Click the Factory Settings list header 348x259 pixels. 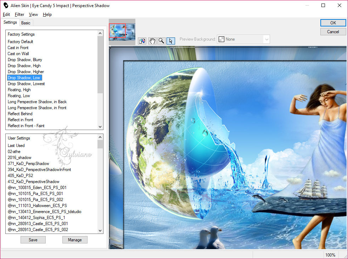[21, 34]
